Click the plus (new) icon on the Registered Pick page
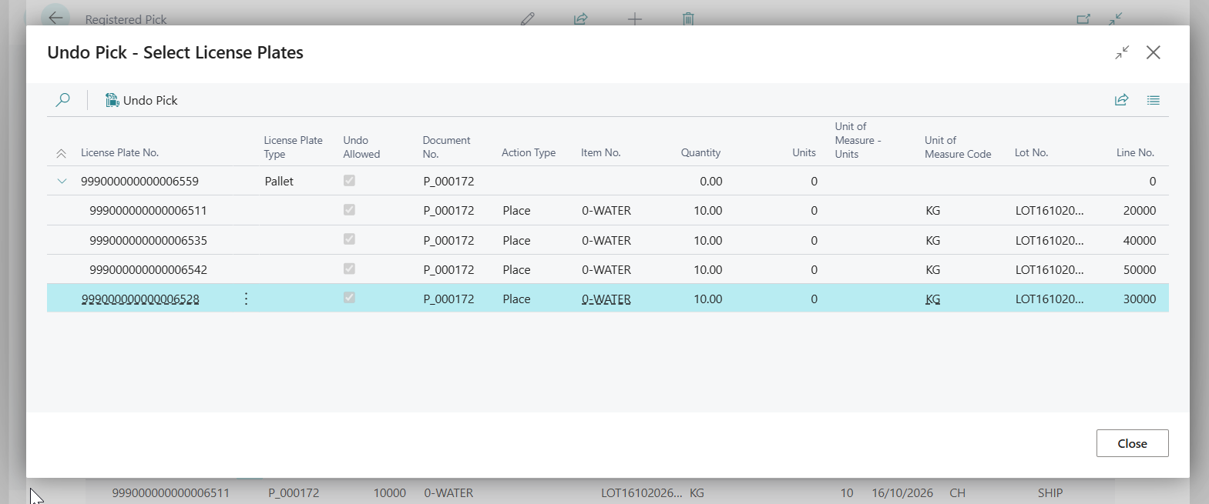Image resolution: width=1209 pixels, height=504 pixels. tap(635, 18)
